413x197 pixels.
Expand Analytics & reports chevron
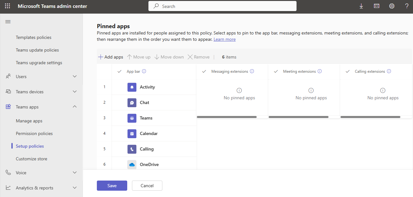pos(75,188)
